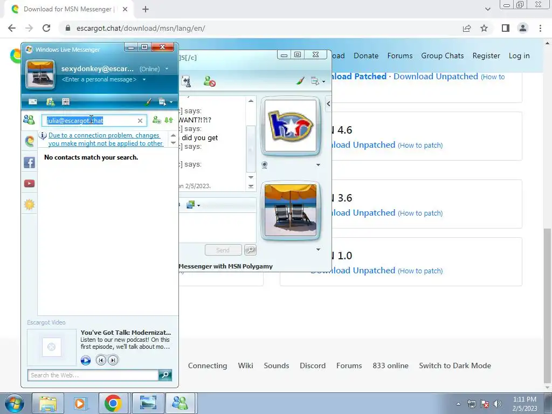Viewport: 552px width, 414px height.
Task: Go back in Chrome
Action: [x=12, y=28]
